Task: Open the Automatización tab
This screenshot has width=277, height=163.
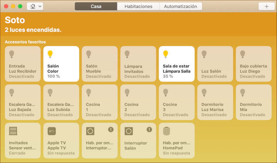Action: point(181,6)
